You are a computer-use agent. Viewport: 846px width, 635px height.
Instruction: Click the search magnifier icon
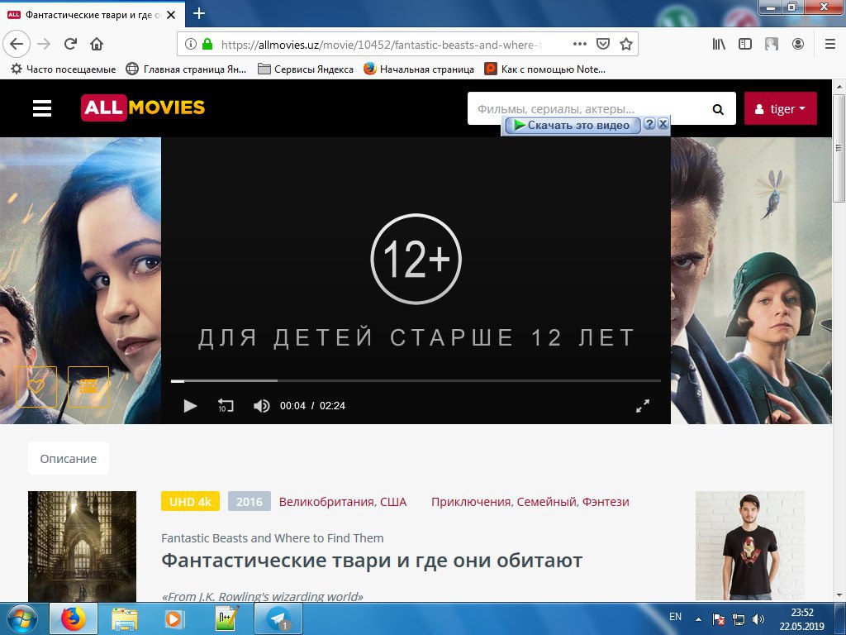tap(718, 109)
